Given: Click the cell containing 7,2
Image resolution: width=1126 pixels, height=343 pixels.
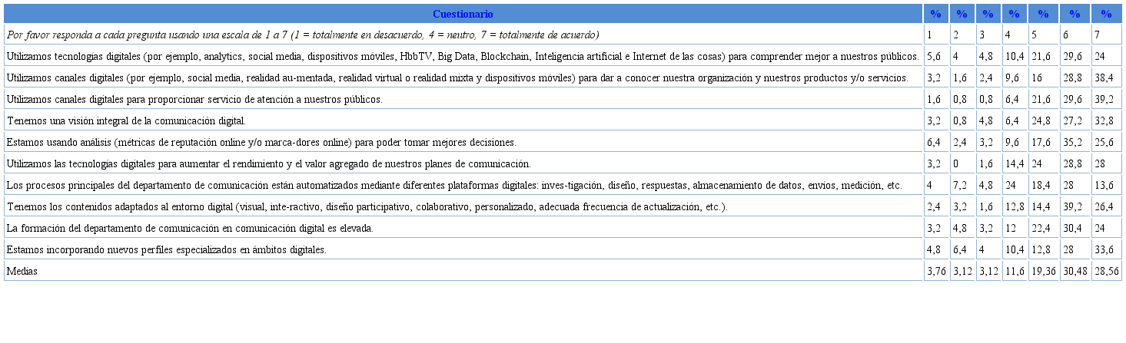Looking at the screenshot, I should click(961, 185).
